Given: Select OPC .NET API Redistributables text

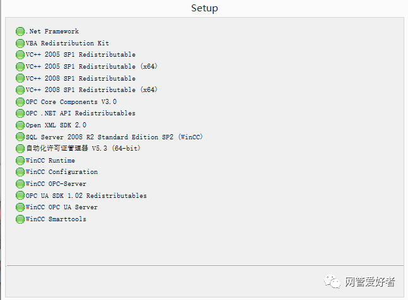Looking at the screenshot, I should (x=80, y=113).
